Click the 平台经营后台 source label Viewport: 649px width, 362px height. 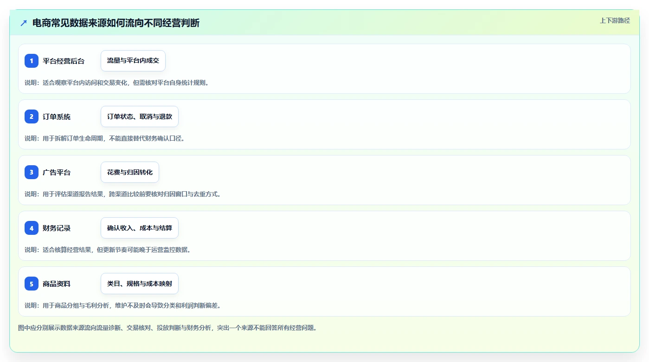64,61
